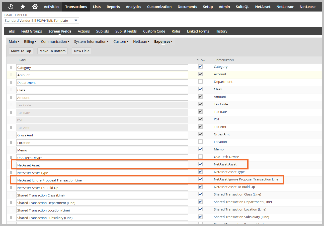Uncheck Show for the Class field
This screenshot has height=226, width=324.
pos(200,89)
